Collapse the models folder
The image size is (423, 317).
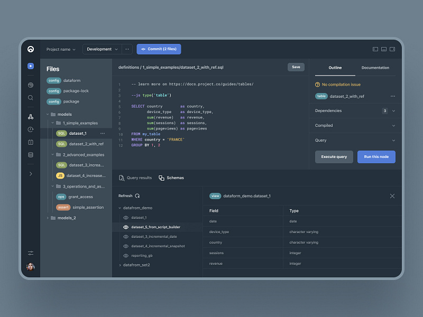click(49, 114)
